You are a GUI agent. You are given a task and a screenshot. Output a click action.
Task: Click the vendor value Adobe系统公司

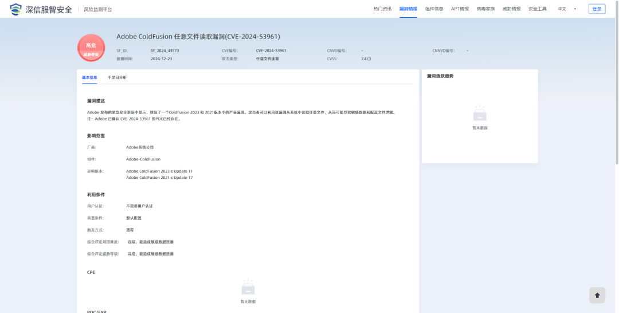pos(140,147)
